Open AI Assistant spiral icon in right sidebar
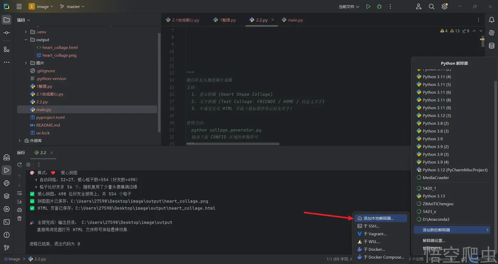Screen dimensions: 498x264 tap(492, 33)
